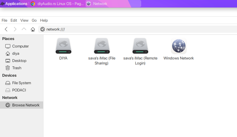This screenshot has width=237, height=137.
Task: Click the DIYA label text
Action: [x=63, y=58]
